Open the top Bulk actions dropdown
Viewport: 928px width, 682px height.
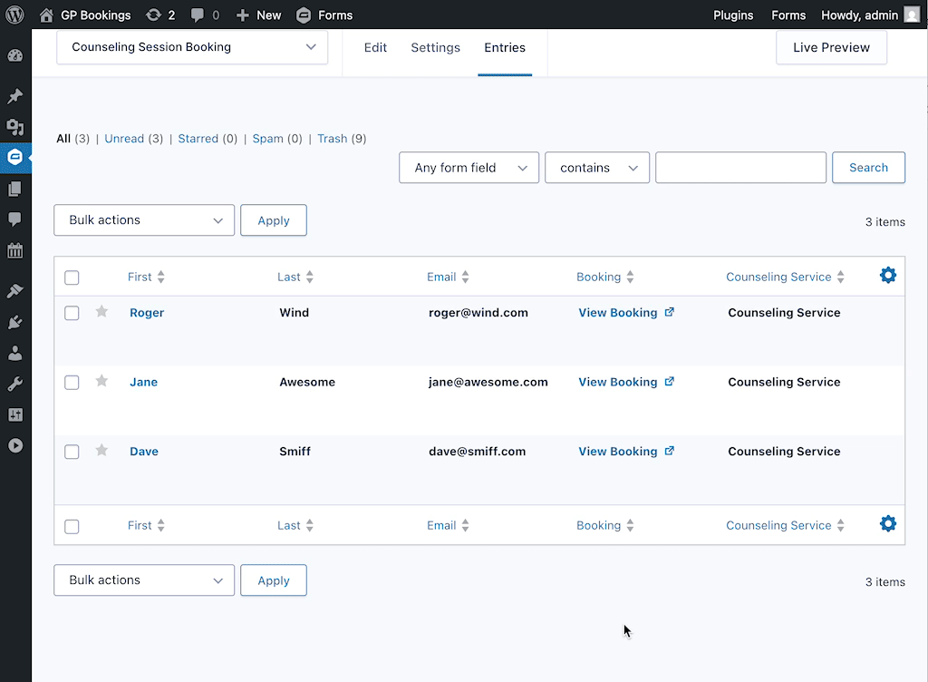click(x=144, y=220)
